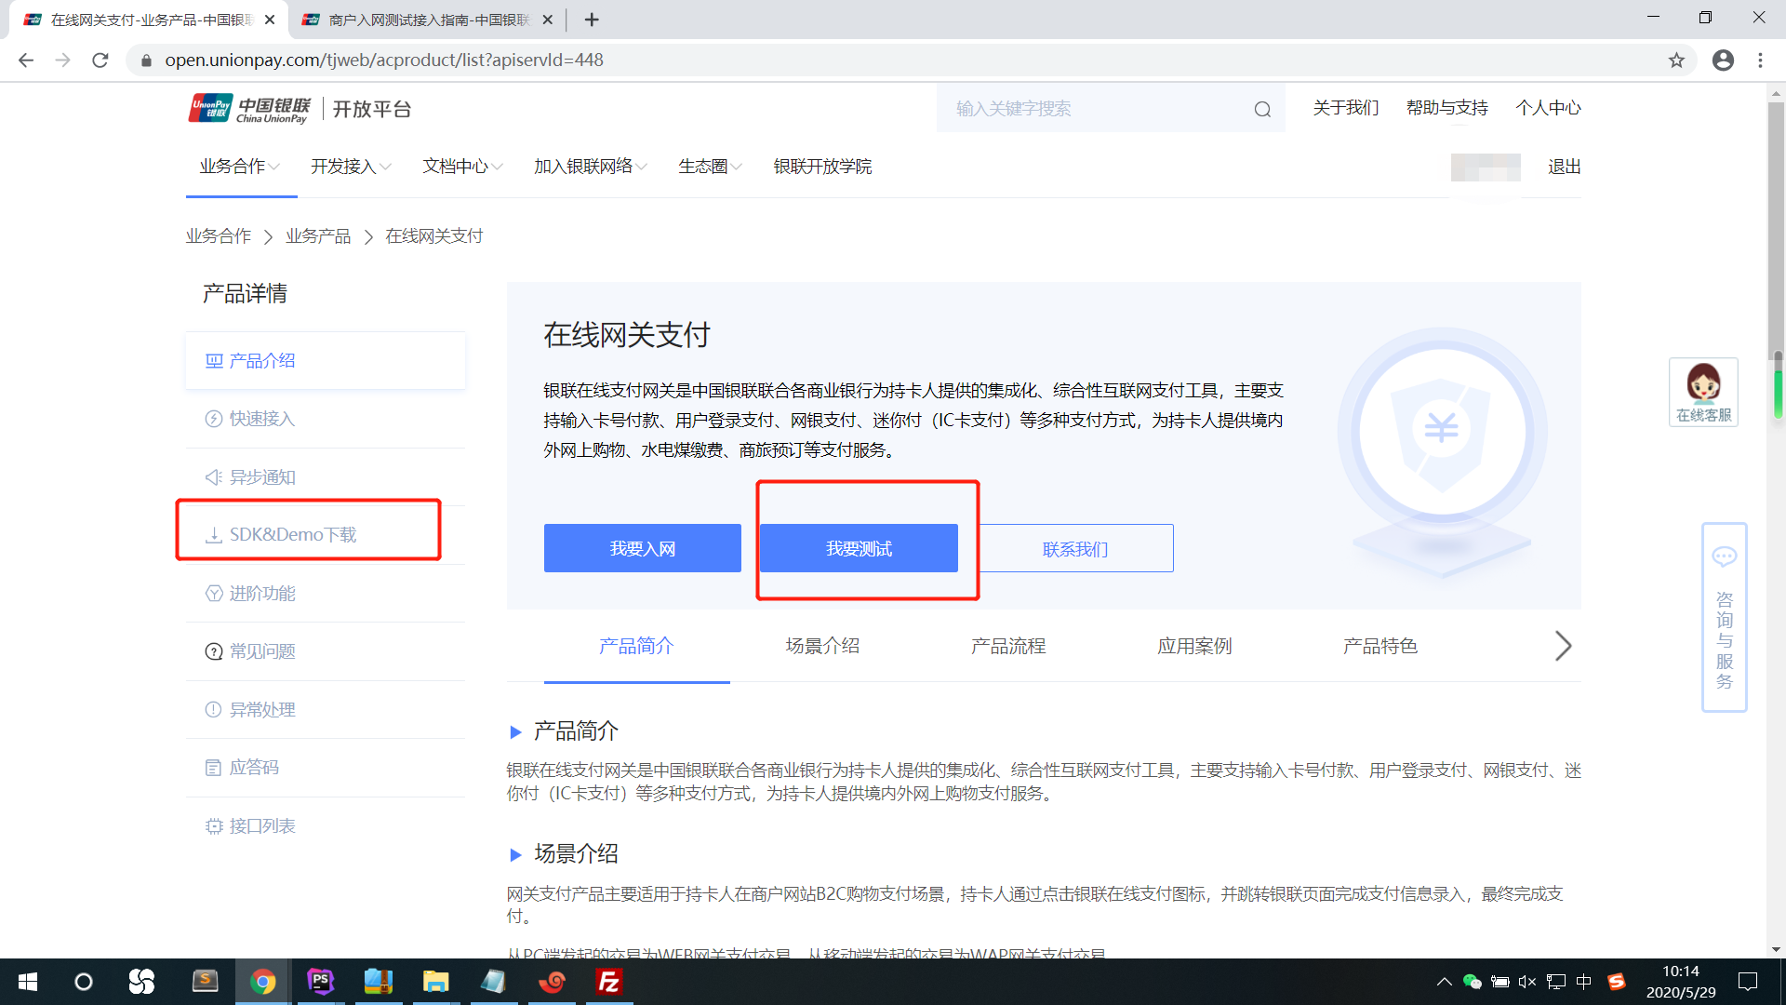Open Photoshop from the taskbar
Image resolution: width=1786 pixels, height=1005 pixels.
(x=320, y=982)
